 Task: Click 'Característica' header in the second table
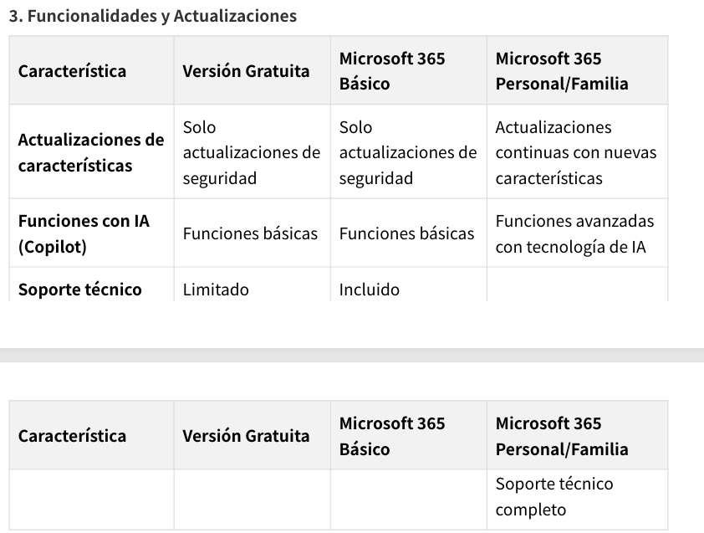point(72,436)
